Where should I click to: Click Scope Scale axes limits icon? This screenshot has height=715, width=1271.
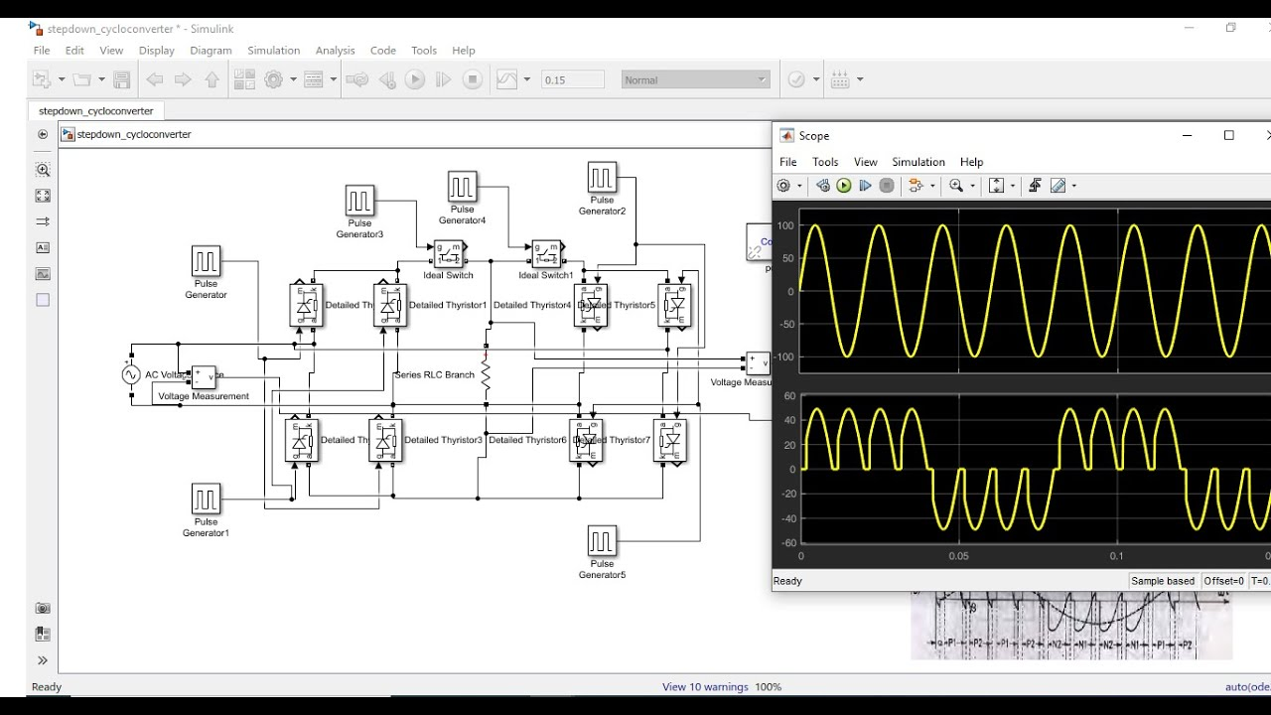point(997,186)
